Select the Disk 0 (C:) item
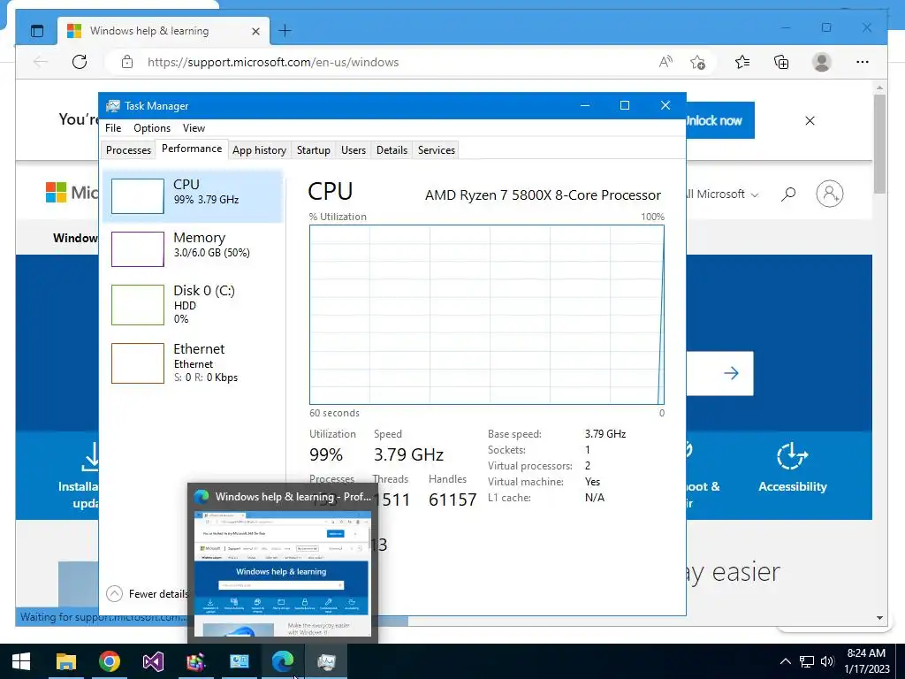The width and height of the screenshot is (905, 679). [192, 304]
